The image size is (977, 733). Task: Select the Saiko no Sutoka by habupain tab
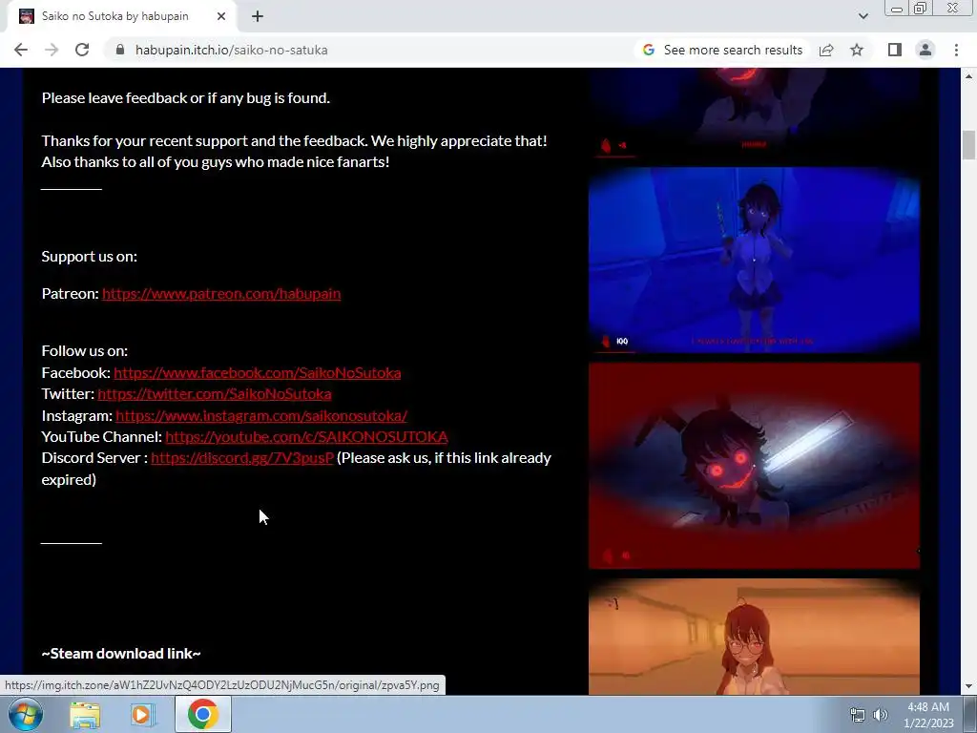tap(122, 16)
